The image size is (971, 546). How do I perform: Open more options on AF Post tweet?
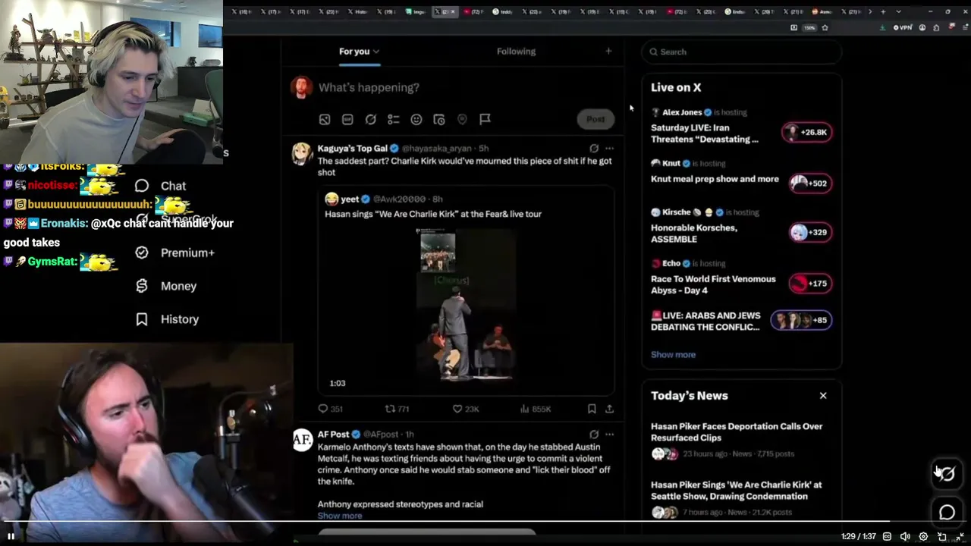click(609, 435)
